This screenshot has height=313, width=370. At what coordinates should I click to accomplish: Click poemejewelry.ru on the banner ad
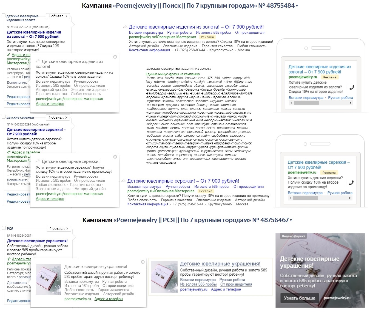[337, 298]
